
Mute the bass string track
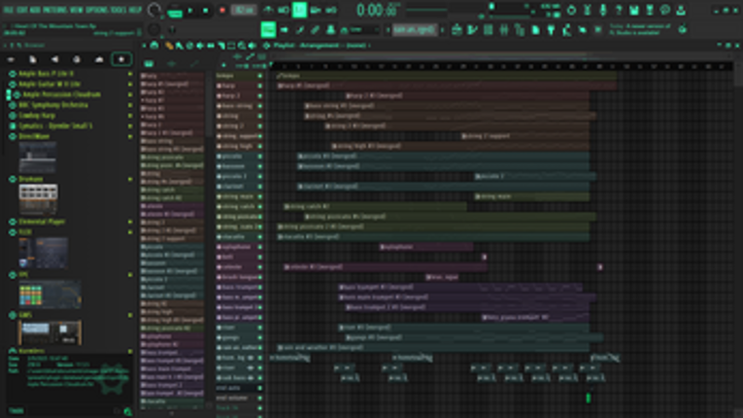pyautogui.click(x=259, y=106)
